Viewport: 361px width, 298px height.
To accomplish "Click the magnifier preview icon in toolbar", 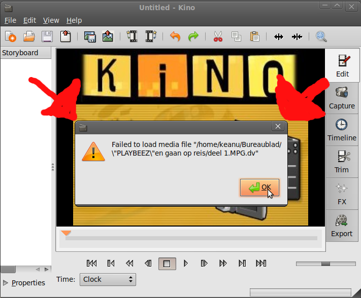I will point(321,36).
